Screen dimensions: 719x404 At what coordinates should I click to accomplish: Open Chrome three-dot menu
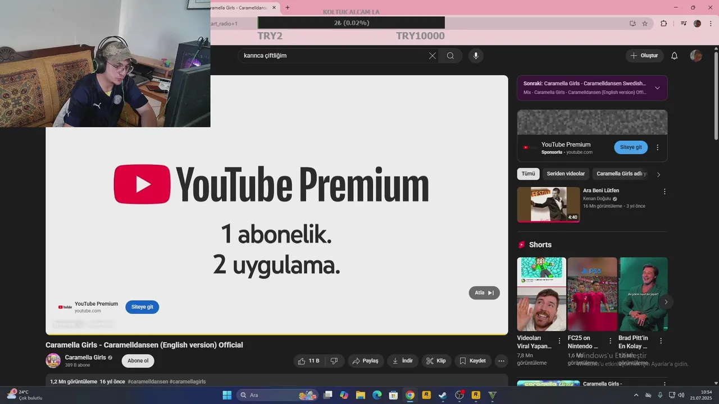[710, 24]
